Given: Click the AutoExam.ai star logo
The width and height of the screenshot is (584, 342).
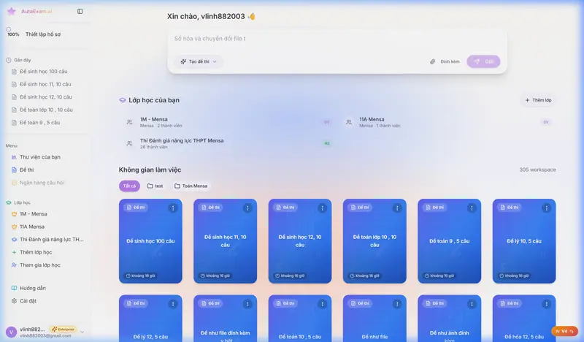Looking at the screenshot, I should point(12,11).
